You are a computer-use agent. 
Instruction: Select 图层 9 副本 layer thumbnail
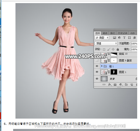[104, 60]
